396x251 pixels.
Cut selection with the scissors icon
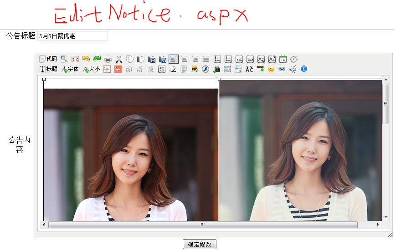118,59
